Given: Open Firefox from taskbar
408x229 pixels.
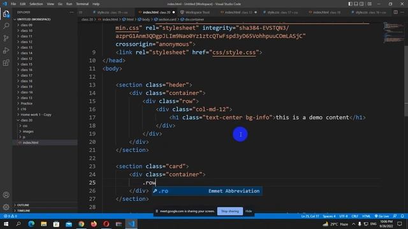Looking at the screenshot, I should 94,224.
